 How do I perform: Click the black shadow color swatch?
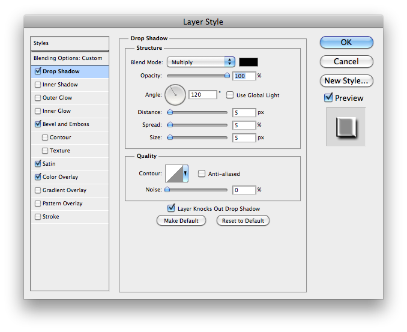point(249,62)
